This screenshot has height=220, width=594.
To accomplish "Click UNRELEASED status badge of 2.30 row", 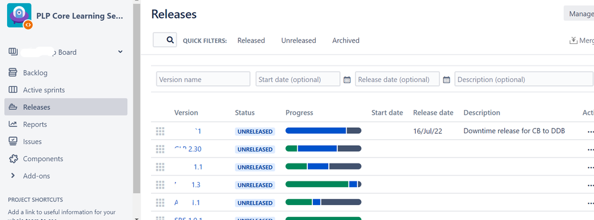I will coord(255,150).
